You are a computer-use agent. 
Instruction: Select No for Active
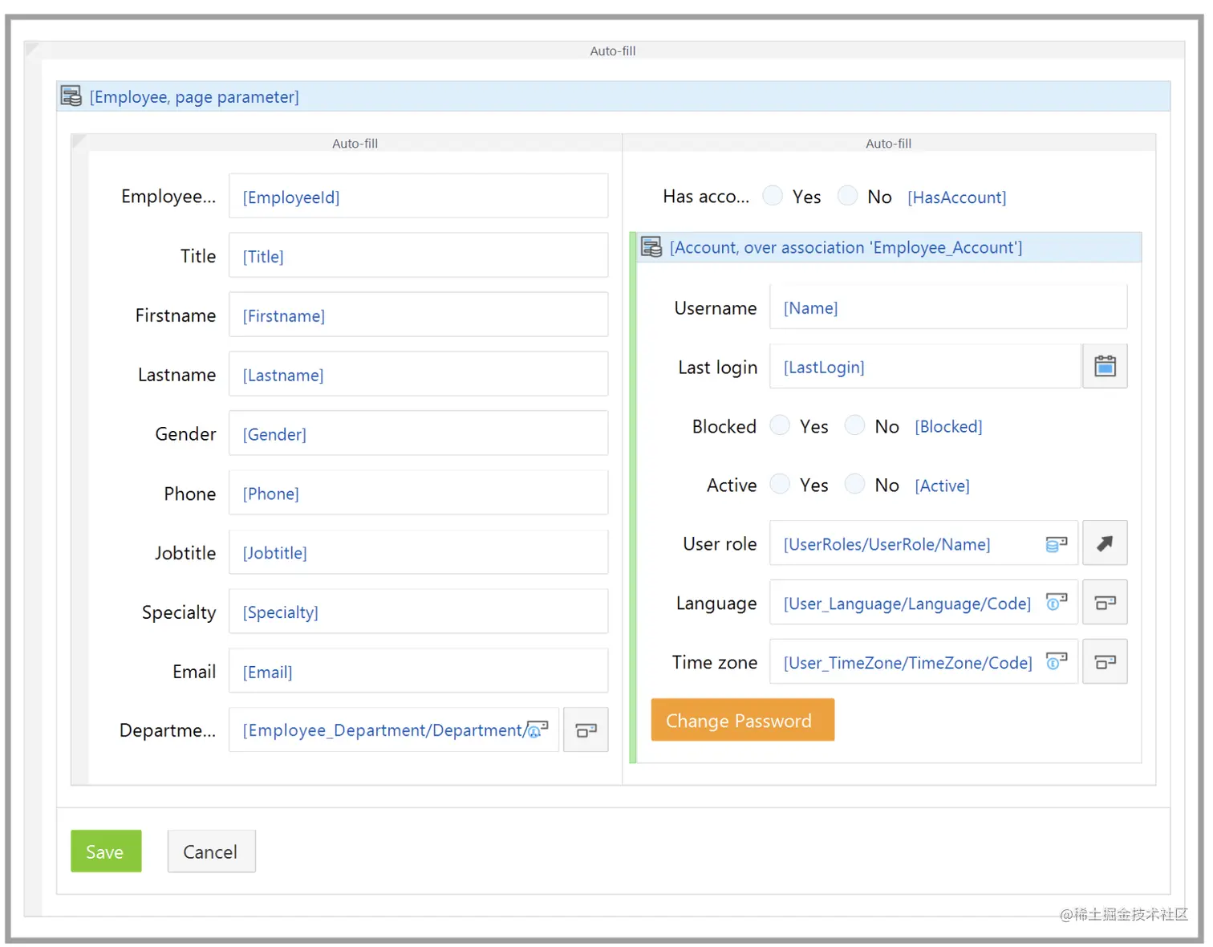tap(854, 484)
